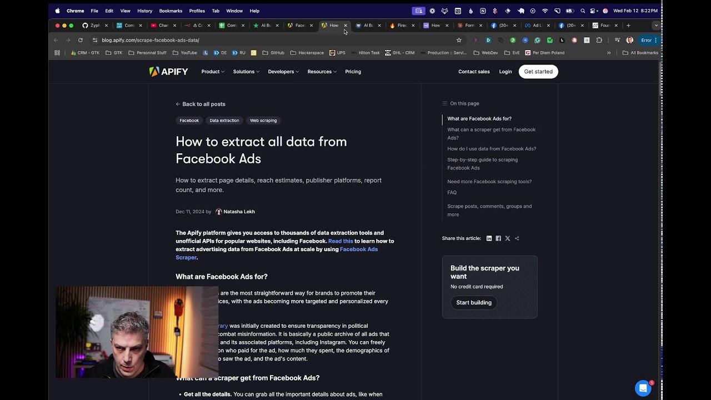Open the Hackerspace bookmark folder
711x400 pixels.
[x=307, y=53]
